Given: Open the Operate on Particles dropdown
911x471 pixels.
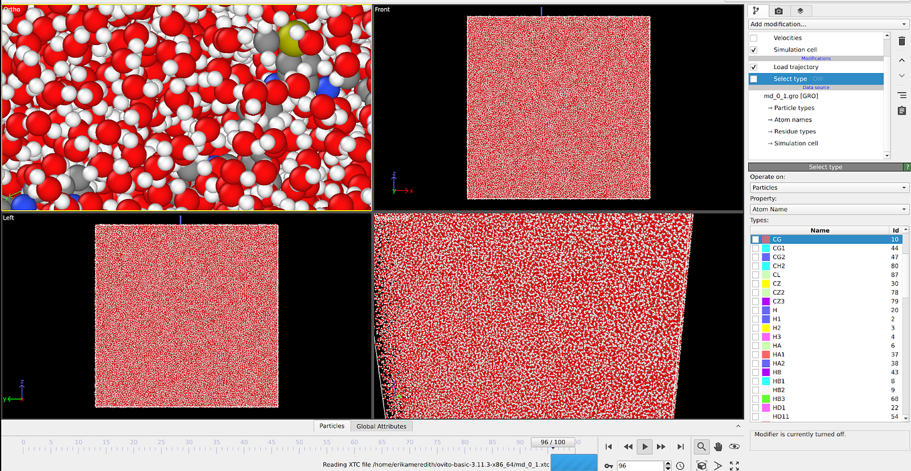Looking at the screenshot, I should click(827, 187).
